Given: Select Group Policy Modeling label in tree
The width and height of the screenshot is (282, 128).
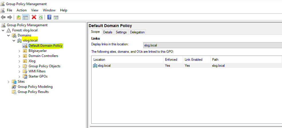Looking at the screenshot, I should coord(35,87).
